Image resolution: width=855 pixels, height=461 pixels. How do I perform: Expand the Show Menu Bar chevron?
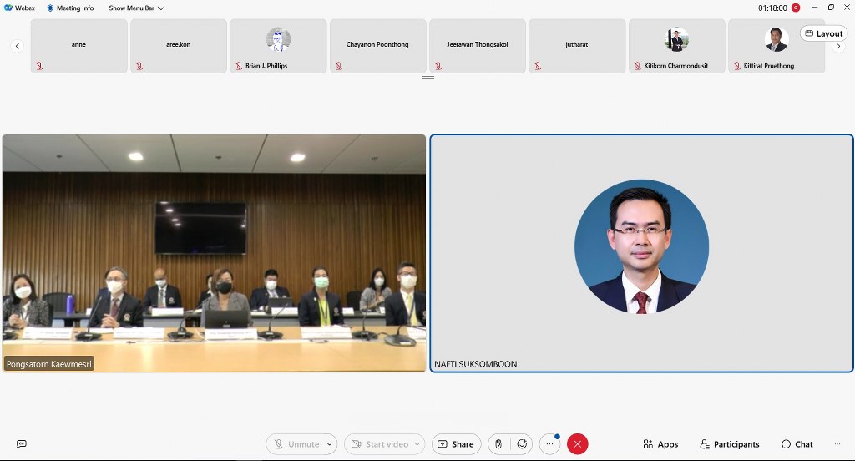(161, 8)
